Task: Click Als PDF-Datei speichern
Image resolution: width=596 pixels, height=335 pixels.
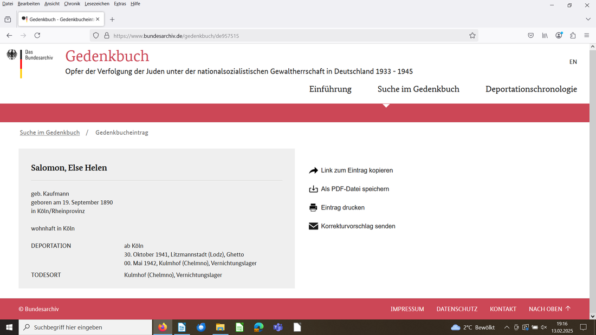Action: 355,189
